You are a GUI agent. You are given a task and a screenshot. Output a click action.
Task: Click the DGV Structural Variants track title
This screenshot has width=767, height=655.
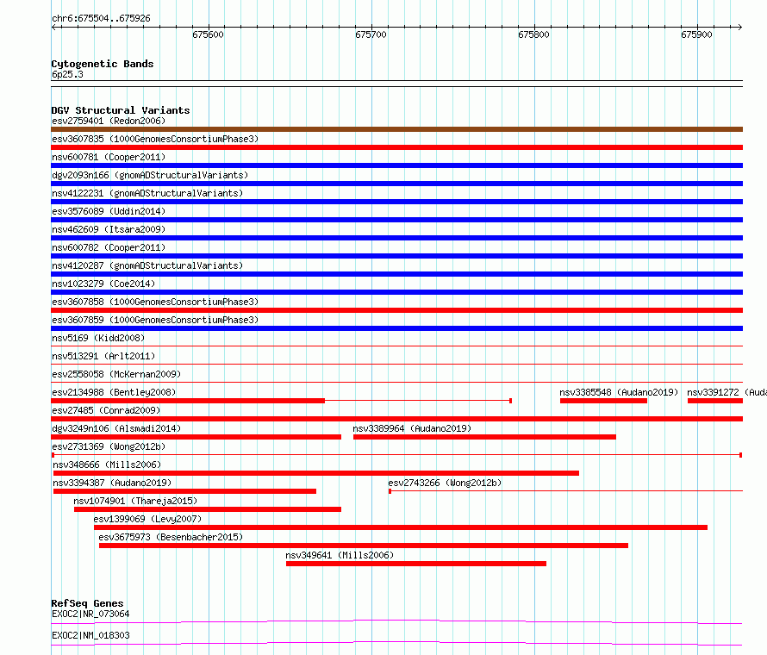click(121, 110)
